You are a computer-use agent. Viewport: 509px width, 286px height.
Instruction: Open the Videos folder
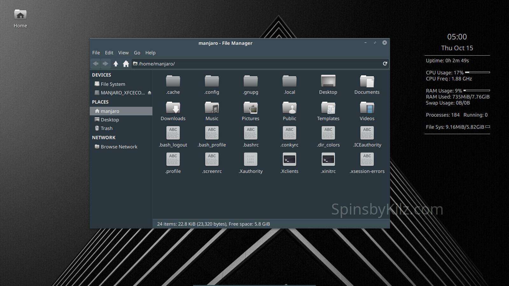[367, 108]
